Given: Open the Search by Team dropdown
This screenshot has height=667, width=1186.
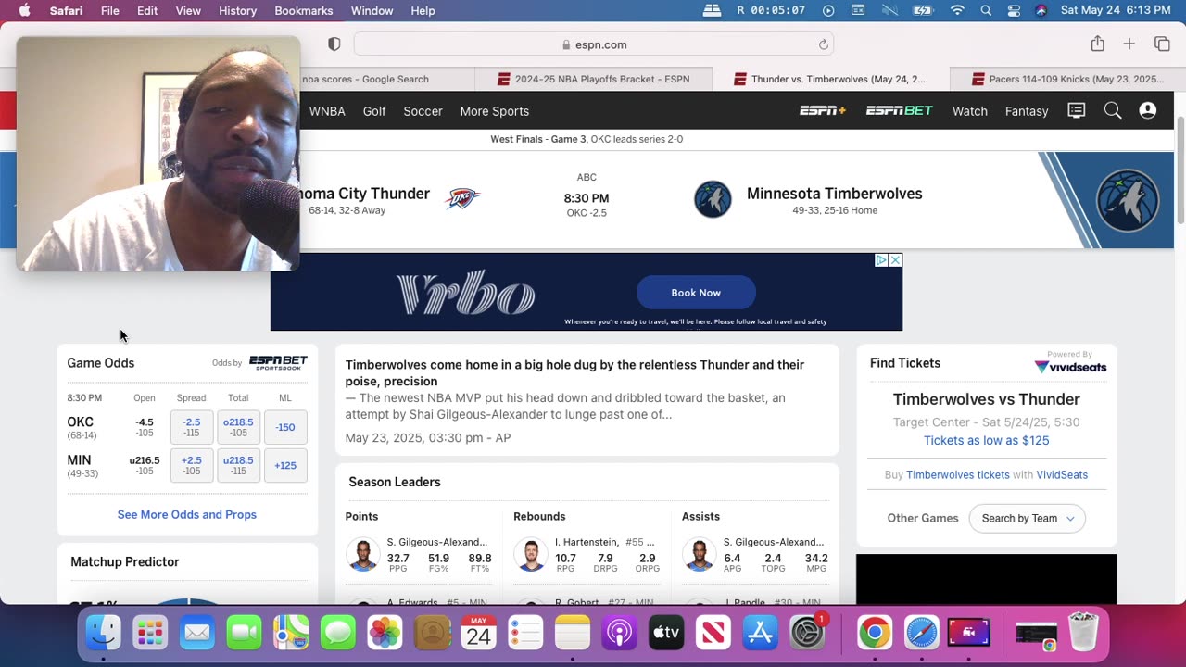Looking at the screenshot, I should [1027, 518].
